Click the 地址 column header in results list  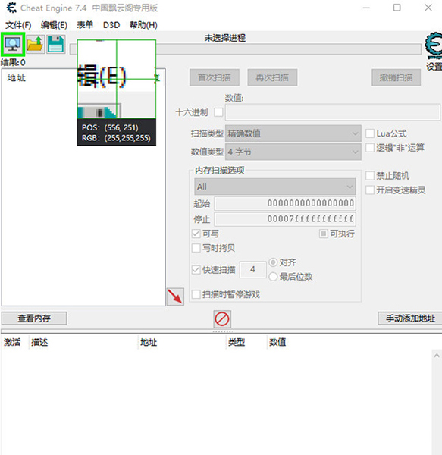(17, 78)
